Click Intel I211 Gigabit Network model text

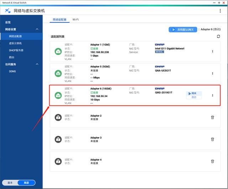coord(170,48)
